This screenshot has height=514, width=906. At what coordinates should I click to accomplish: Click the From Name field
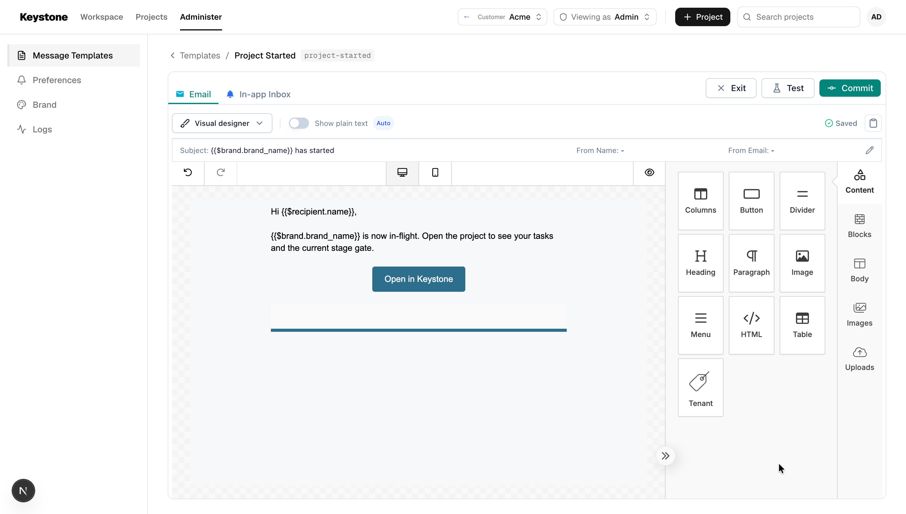click(x=600, y=151)
